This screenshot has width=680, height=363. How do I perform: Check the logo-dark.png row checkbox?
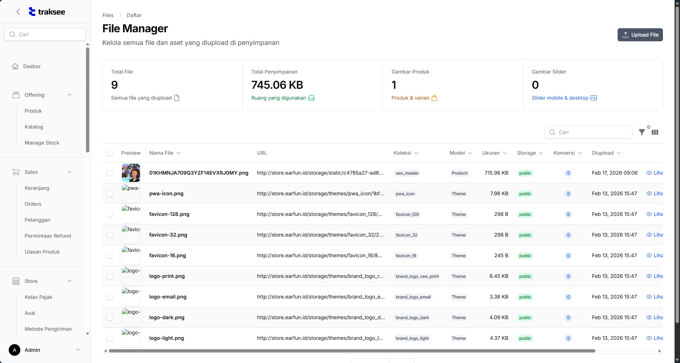(110, 318)
